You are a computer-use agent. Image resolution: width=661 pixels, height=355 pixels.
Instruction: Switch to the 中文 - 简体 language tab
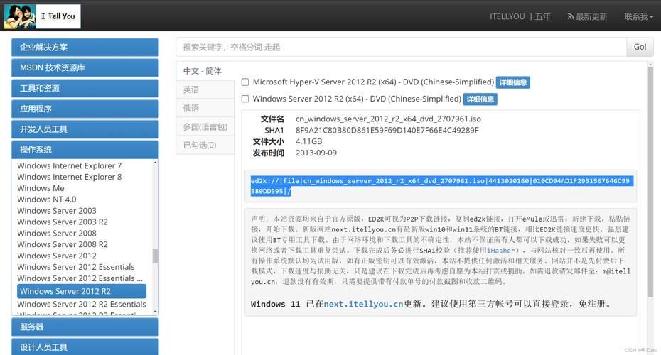point(205,71)
